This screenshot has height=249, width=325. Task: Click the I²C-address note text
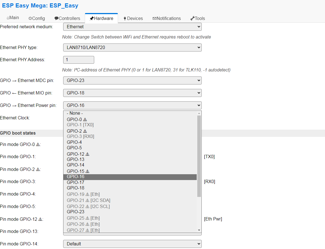[x=146, y=70]
